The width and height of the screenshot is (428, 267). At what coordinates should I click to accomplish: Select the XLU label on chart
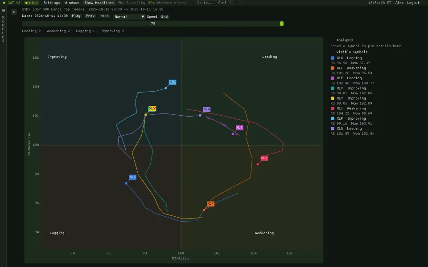tap(206, 109)
